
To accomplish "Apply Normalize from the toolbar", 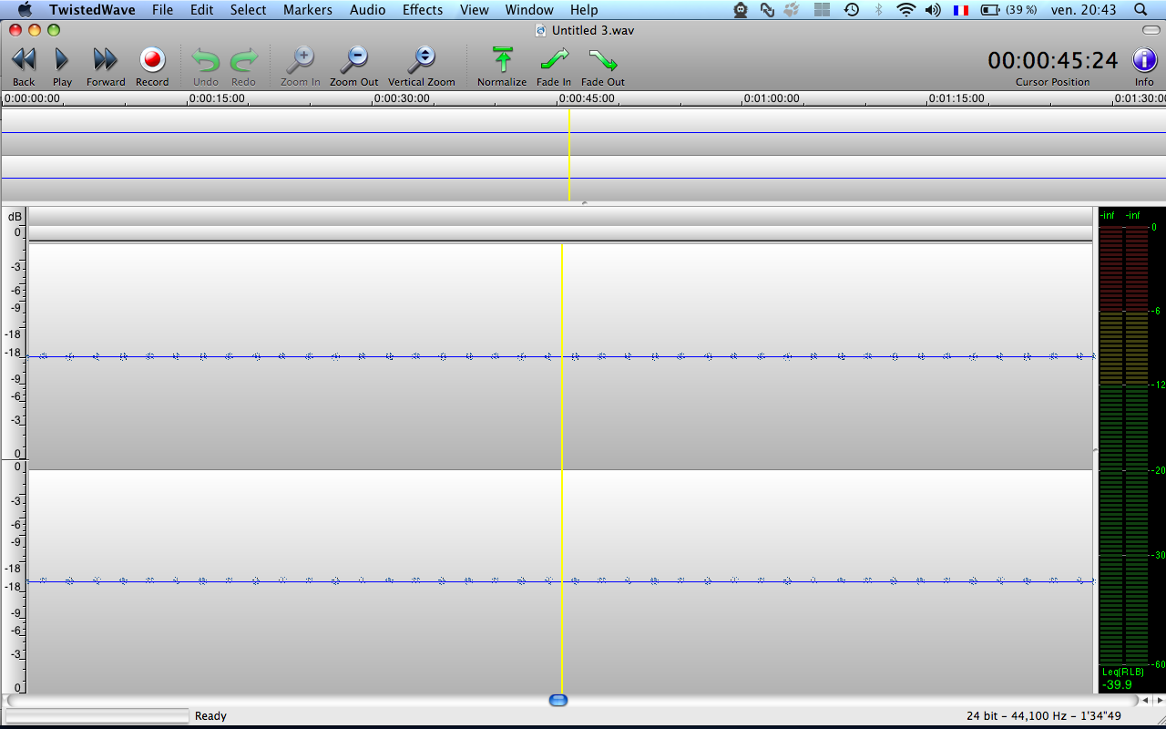I will (x=502, y=60).
